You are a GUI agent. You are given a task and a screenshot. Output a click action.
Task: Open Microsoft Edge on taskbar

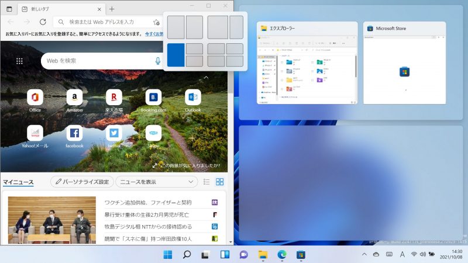(x=282, y=255)
